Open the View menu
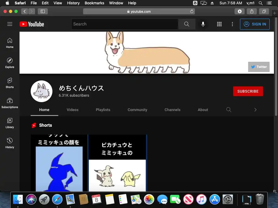The image size is (278, 208). point(58,3)
